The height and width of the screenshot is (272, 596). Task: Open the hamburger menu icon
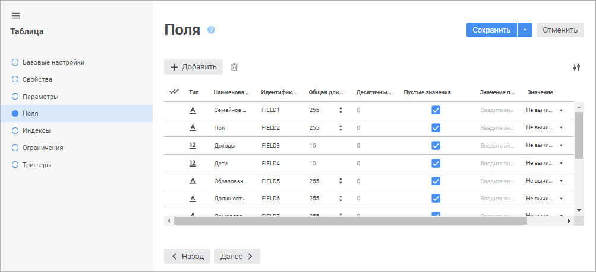(16, 15)
